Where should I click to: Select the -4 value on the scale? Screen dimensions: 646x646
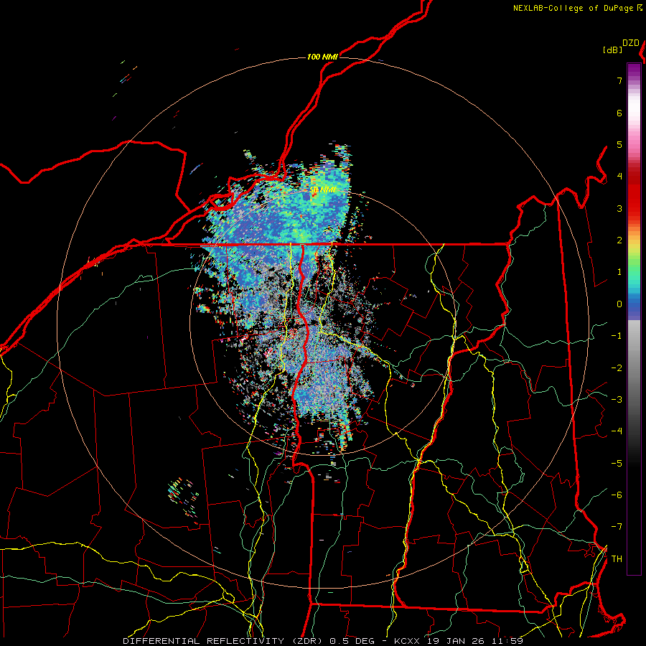617,431
